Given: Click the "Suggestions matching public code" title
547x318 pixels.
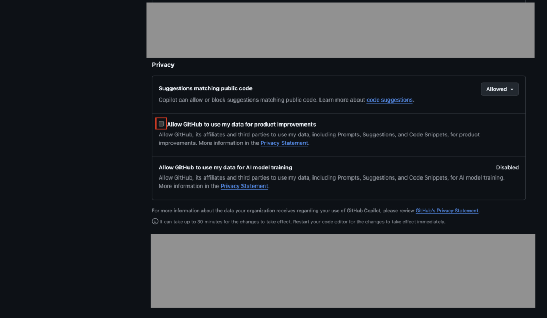Looking at the screenshot, I should point(205,88).
